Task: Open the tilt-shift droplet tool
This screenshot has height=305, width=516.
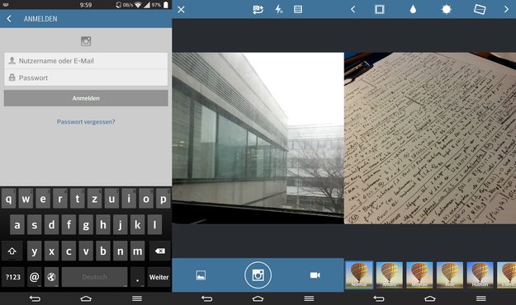Action: pos(413,9)
